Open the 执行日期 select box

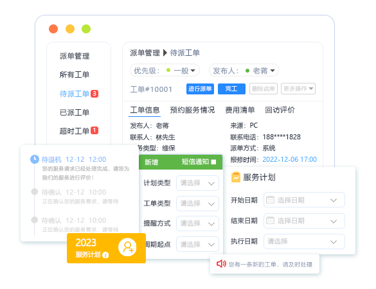point(304,241)
